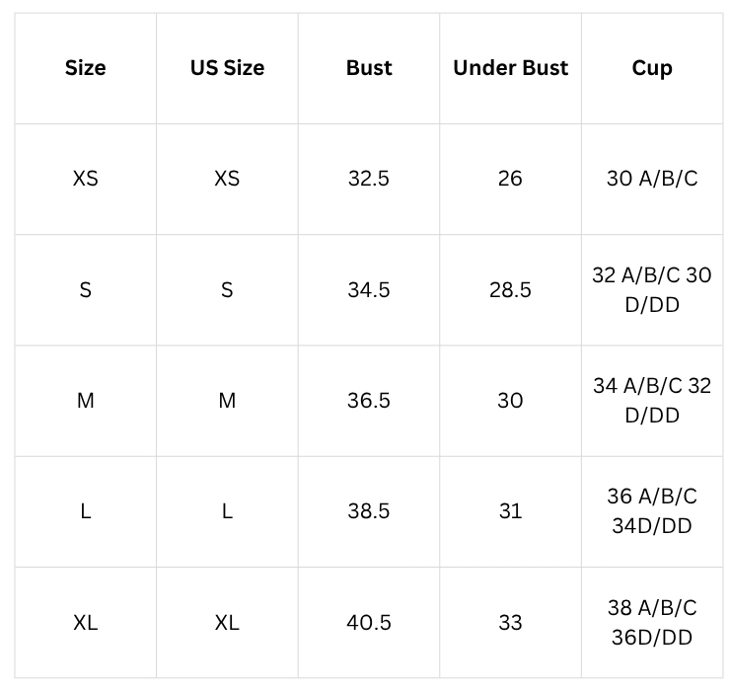Select the 33 under bust cell
The width and height of the screenshot is (730, 691).
(510, 623)
